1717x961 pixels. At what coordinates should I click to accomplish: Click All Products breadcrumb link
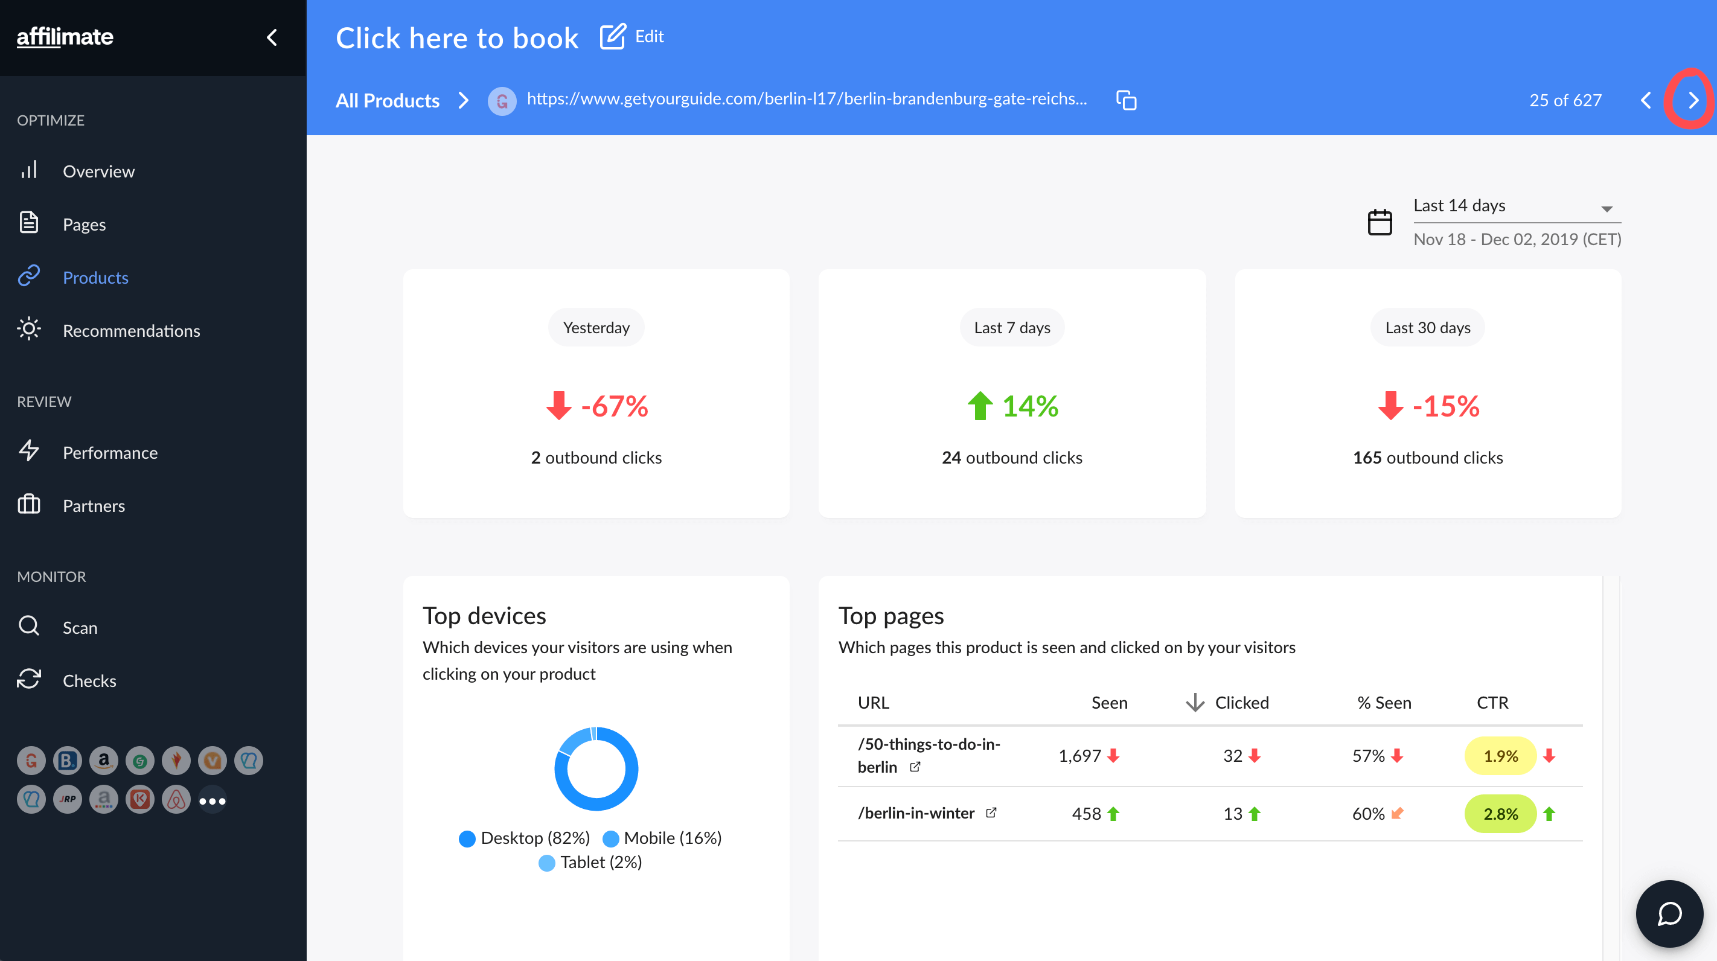point(387,100)
